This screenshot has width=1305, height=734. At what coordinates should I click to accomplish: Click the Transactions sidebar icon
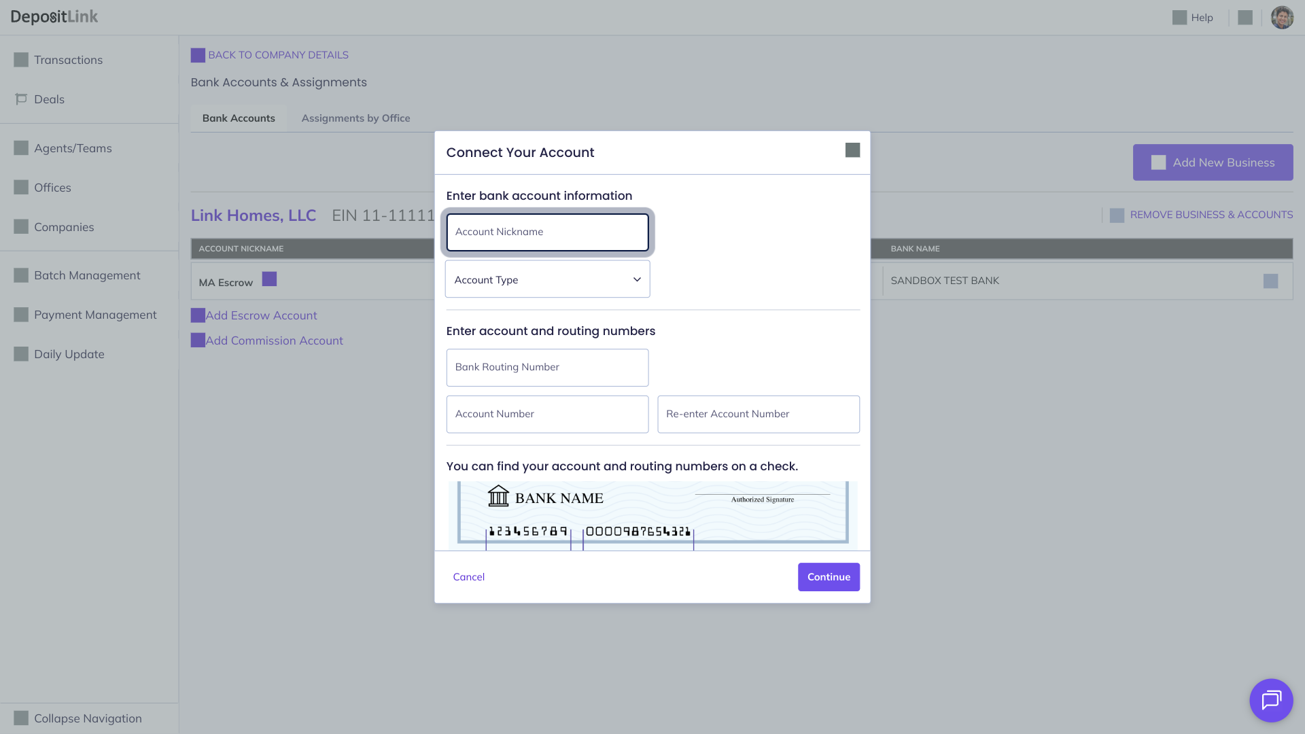[x=21, y=60]
